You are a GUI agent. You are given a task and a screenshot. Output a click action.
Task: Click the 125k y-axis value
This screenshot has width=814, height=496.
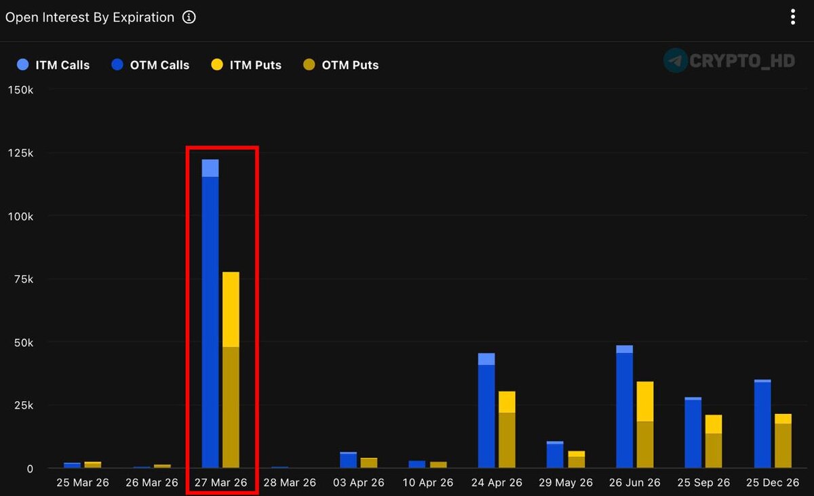[20, 153]
